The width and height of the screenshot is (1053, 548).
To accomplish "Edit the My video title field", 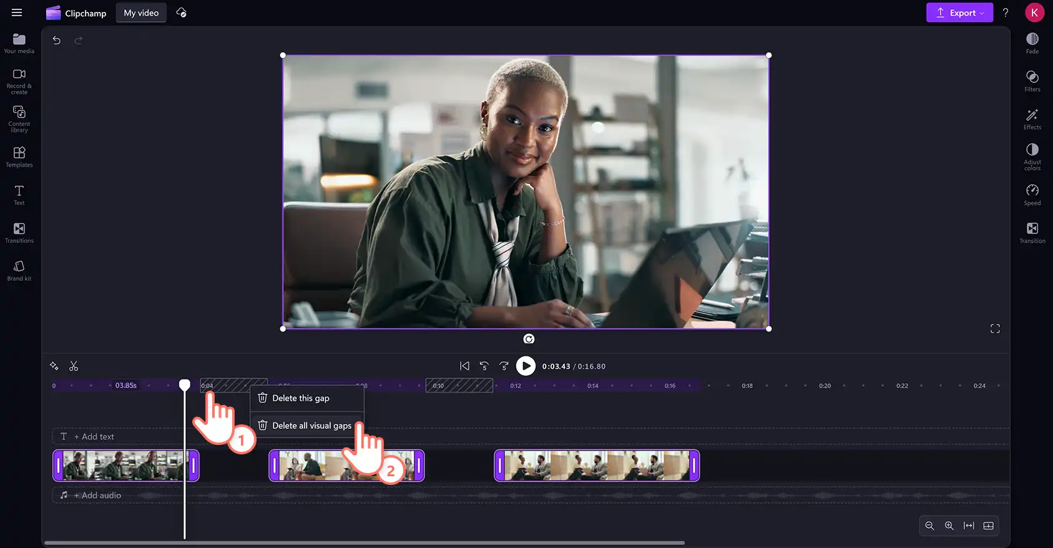I will point(141,12).
